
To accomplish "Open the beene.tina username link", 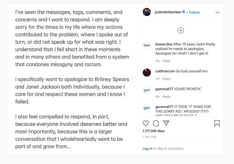I will [x=163, y=44].
